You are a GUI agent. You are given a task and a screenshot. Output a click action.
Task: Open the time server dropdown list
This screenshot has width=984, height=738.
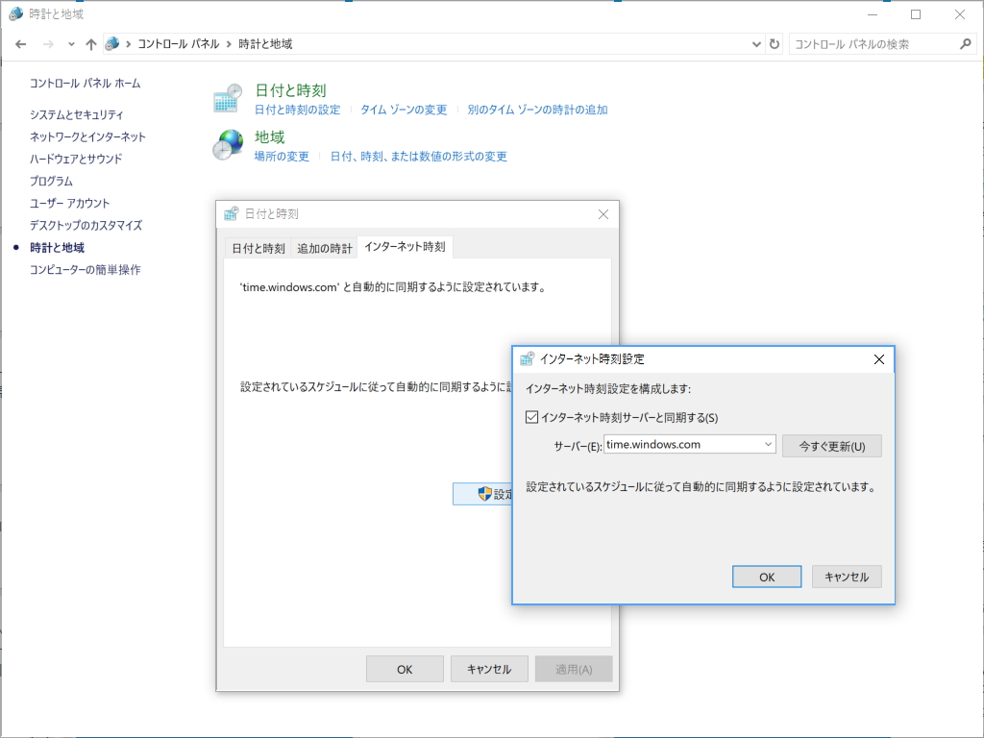click(767, 444)
